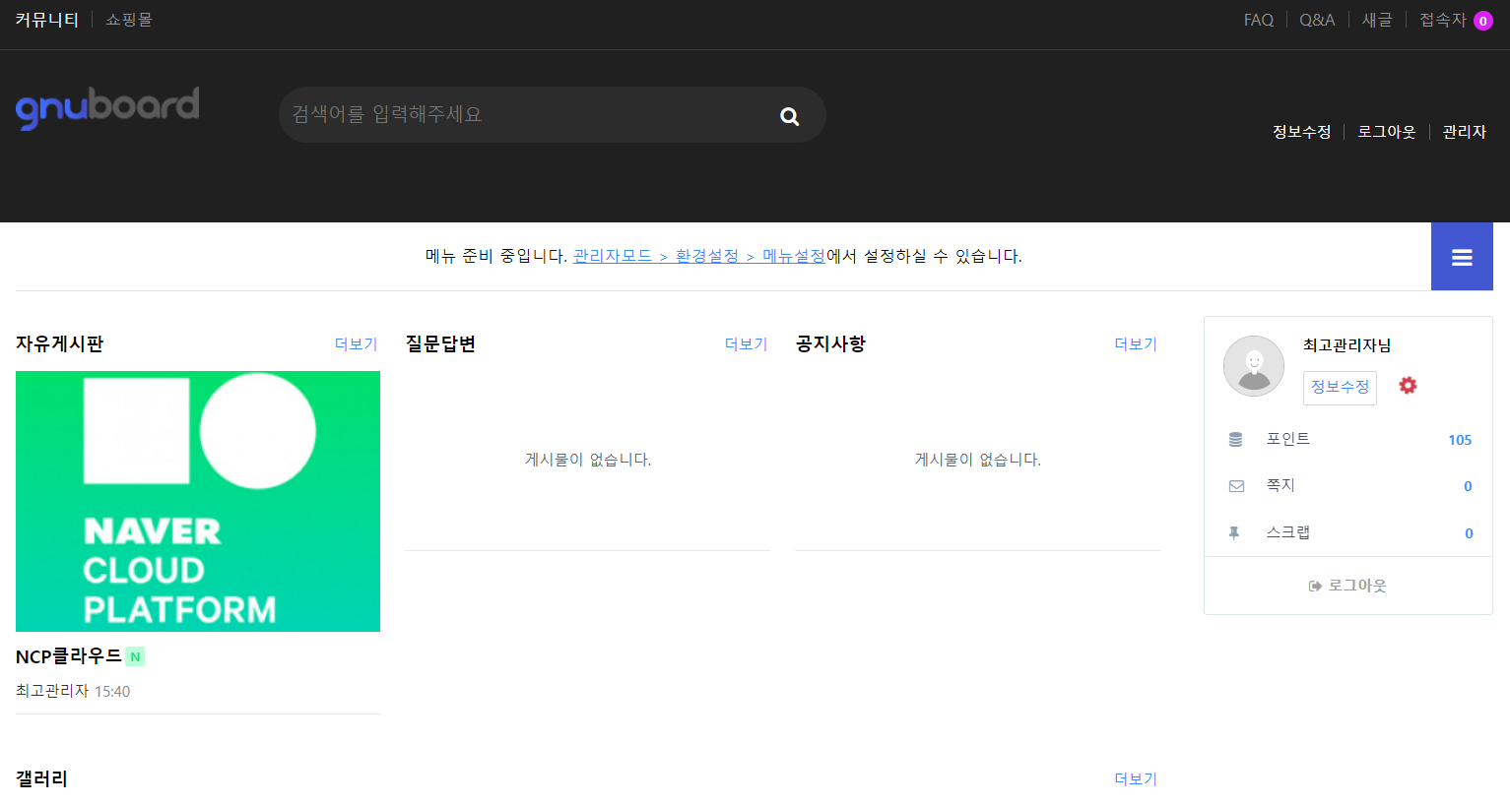Click the green N new-post badge
The width and height of the screenshot is (1510, 806).
click(135, 656)
